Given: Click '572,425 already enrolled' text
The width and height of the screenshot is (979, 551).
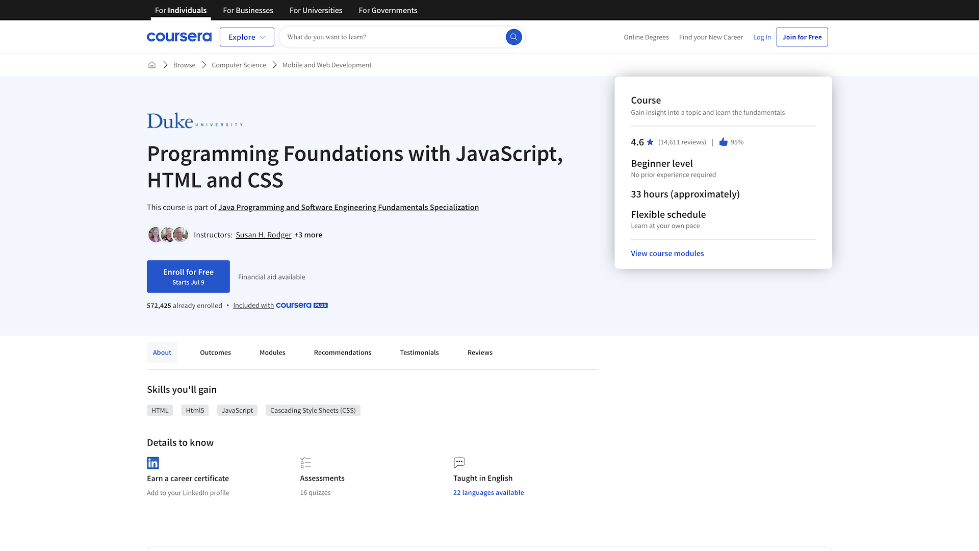Looking at the screenshot, I should (184, 306).
